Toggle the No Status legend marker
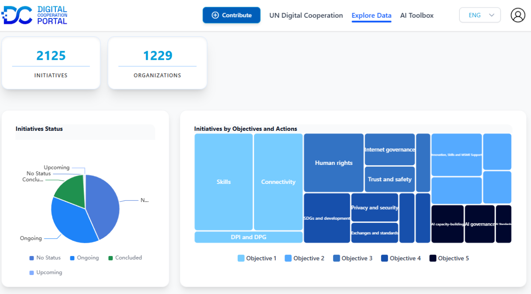The height and width of the screenshot is (294, 531). (x=31, y=258)
